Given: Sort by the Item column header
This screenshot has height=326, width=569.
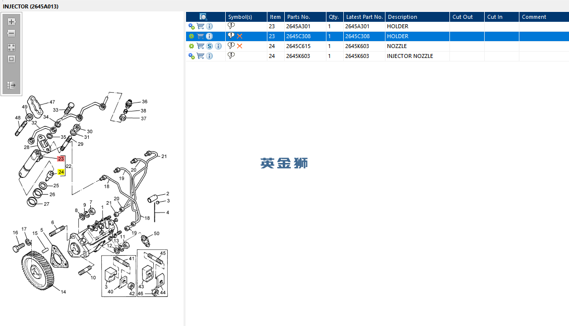Looking at the screenshot, I should click(x=275, y=17).
